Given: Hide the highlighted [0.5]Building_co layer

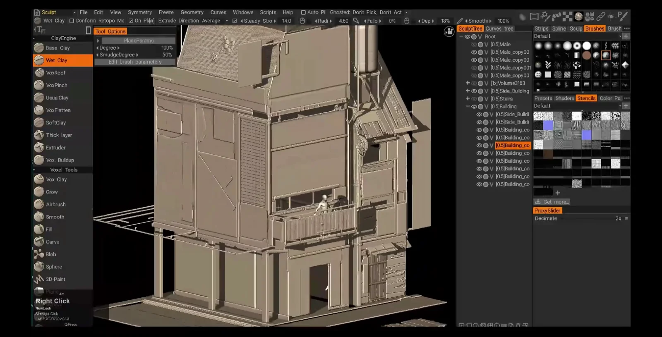Looking at the screenshot, I should pos(479,146).
